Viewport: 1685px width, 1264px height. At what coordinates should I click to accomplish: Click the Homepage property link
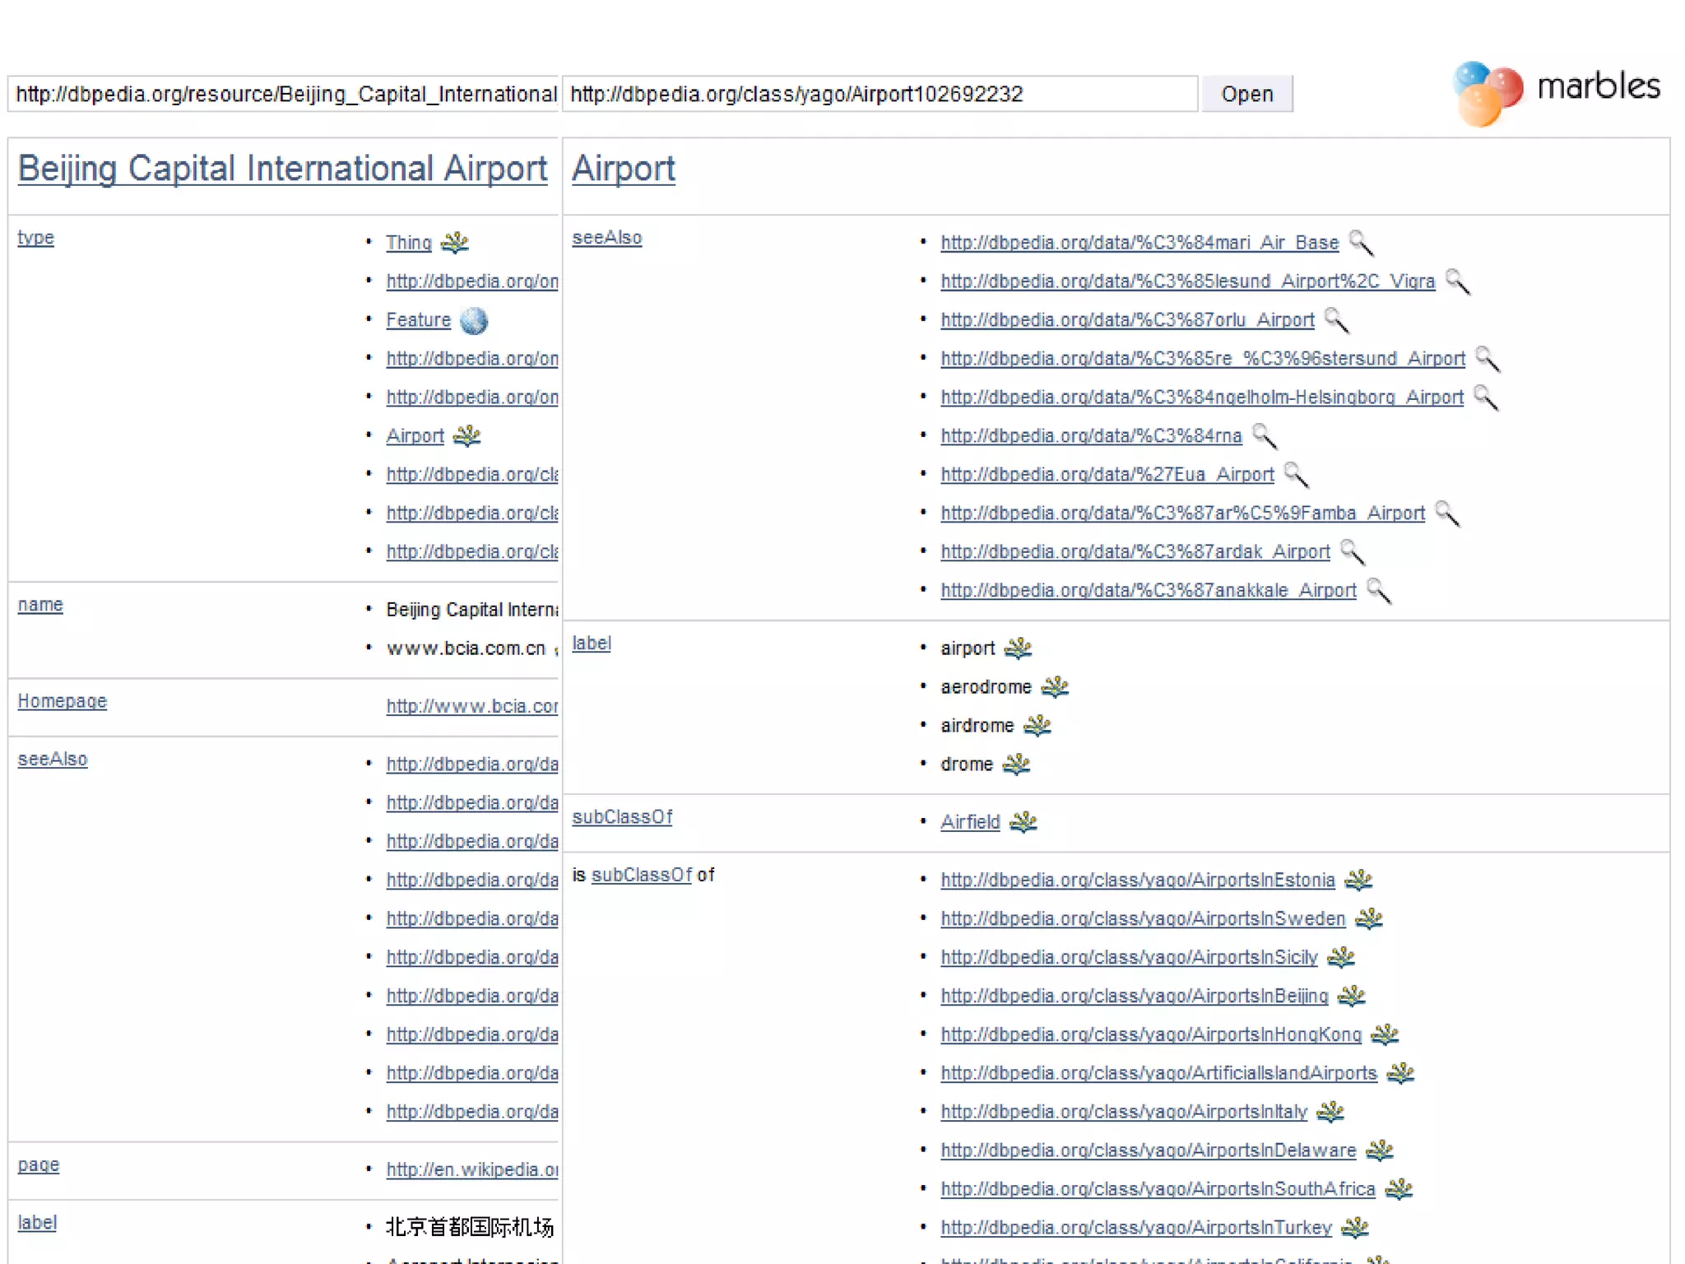click(x=63, y=701)
